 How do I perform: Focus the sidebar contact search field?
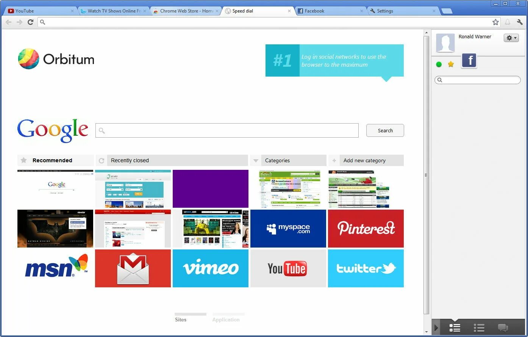(478, 80)
